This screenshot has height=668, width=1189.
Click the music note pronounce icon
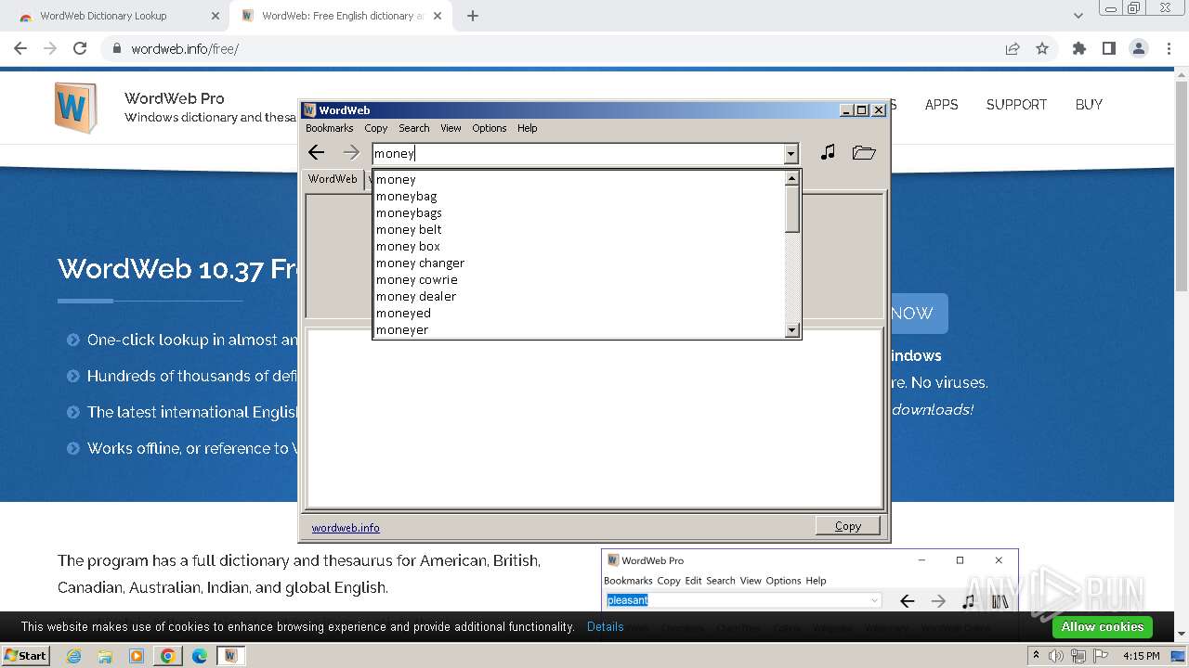pos(828,152)
